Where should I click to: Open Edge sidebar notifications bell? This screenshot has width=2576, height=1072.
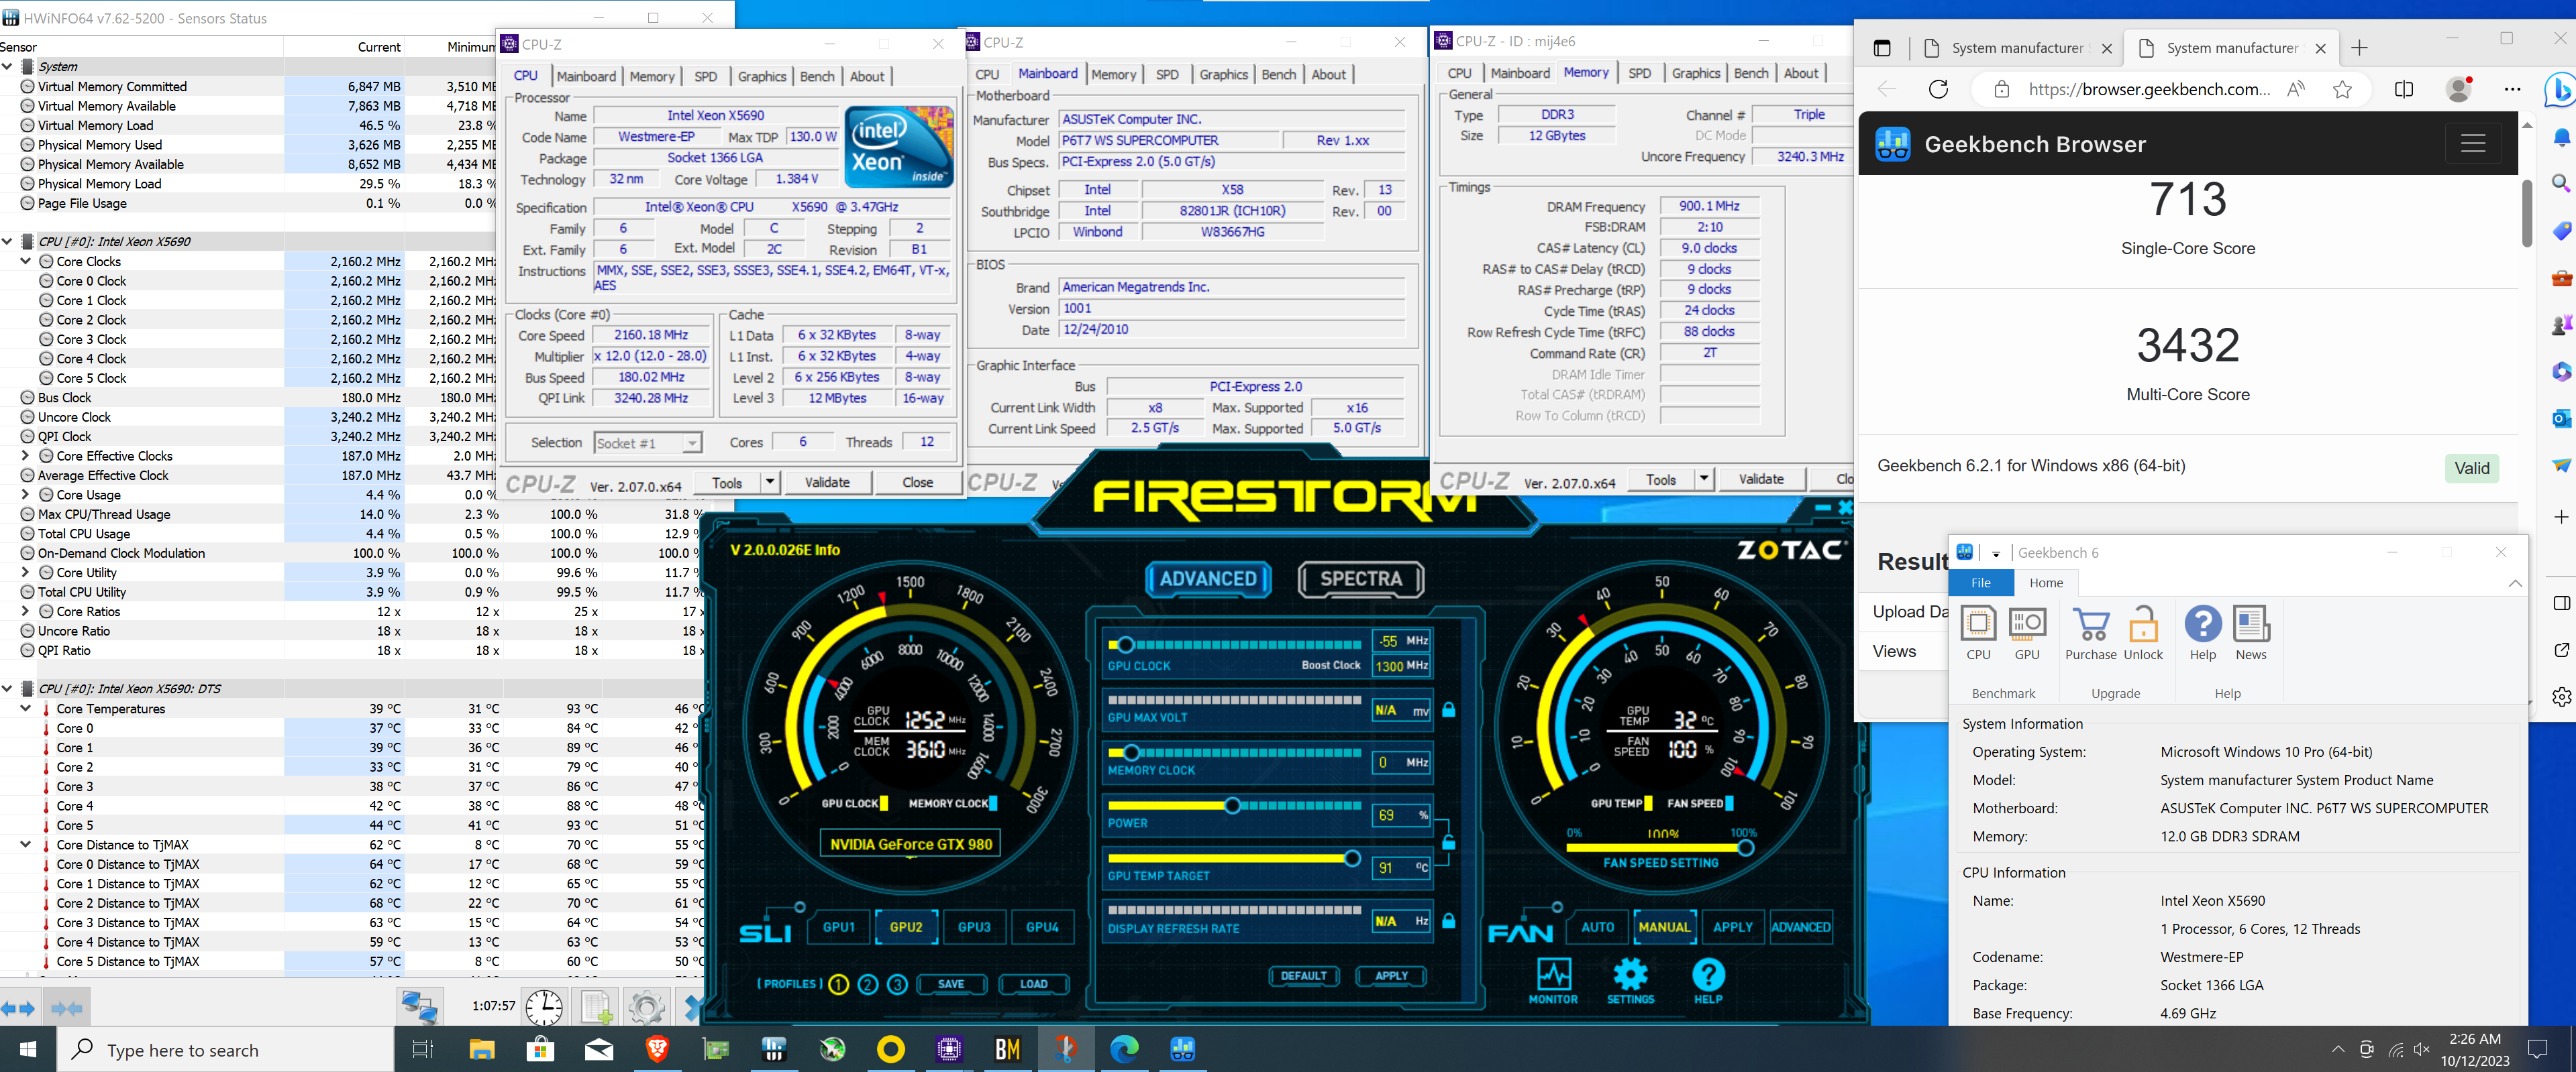click(x=2561, y=137)
